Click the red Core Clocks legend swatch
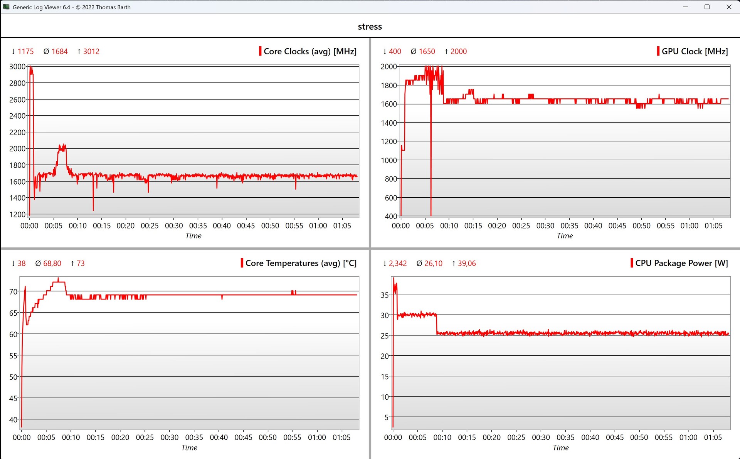Image resolution: width=740 pixels, height=459 pixels. click(x=260, y=51)
